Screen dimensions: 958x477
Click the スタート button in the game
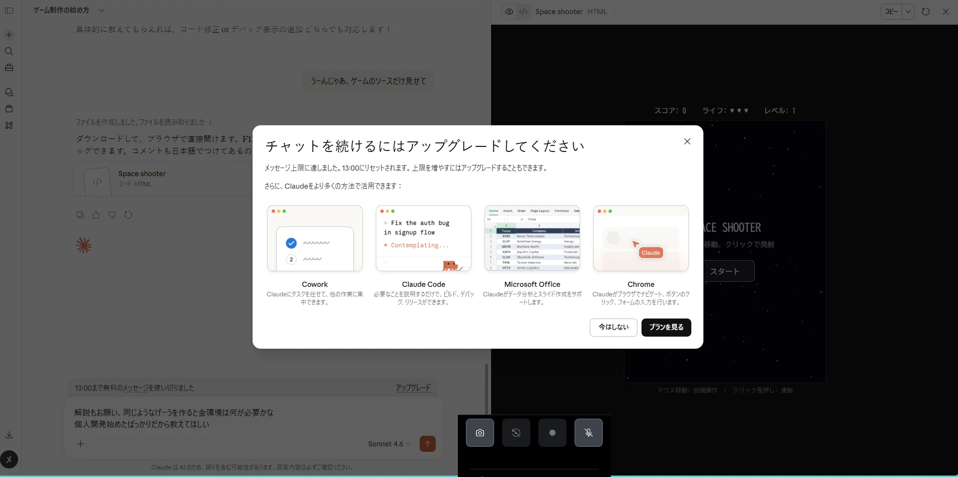coord(725,271)
